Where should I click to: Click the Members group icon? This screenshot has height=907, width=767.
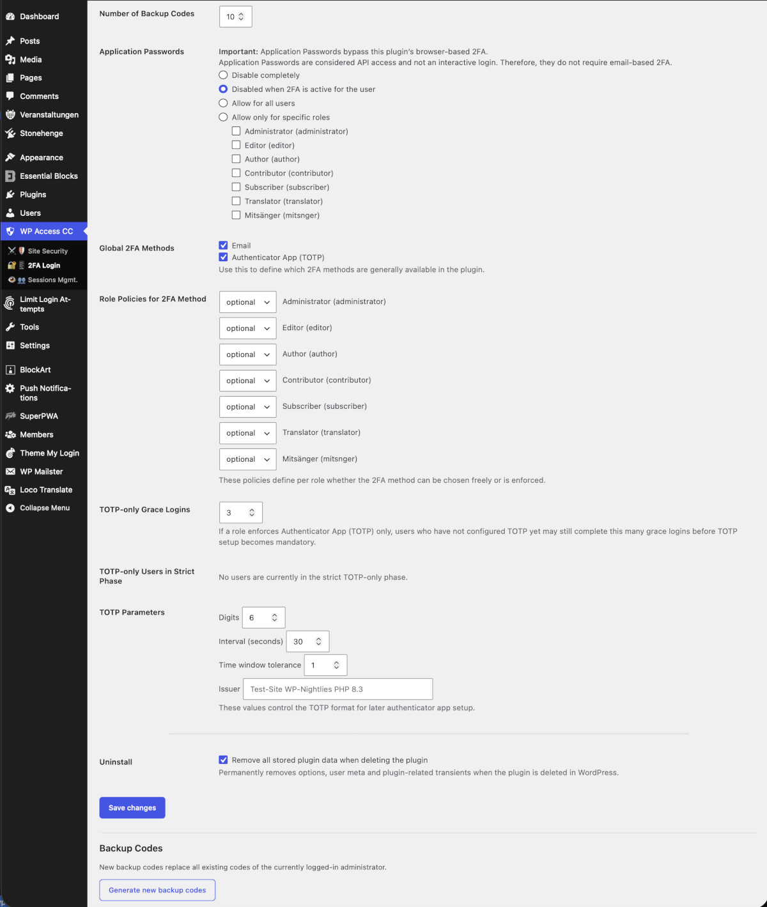[x=10, y=434]
